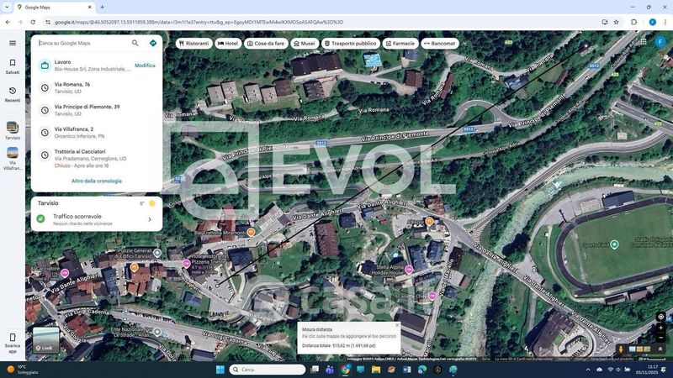The image size is (673, 378).
Task: Expand the Traffico scorrevole traffic details
Action: click(150, 219)
